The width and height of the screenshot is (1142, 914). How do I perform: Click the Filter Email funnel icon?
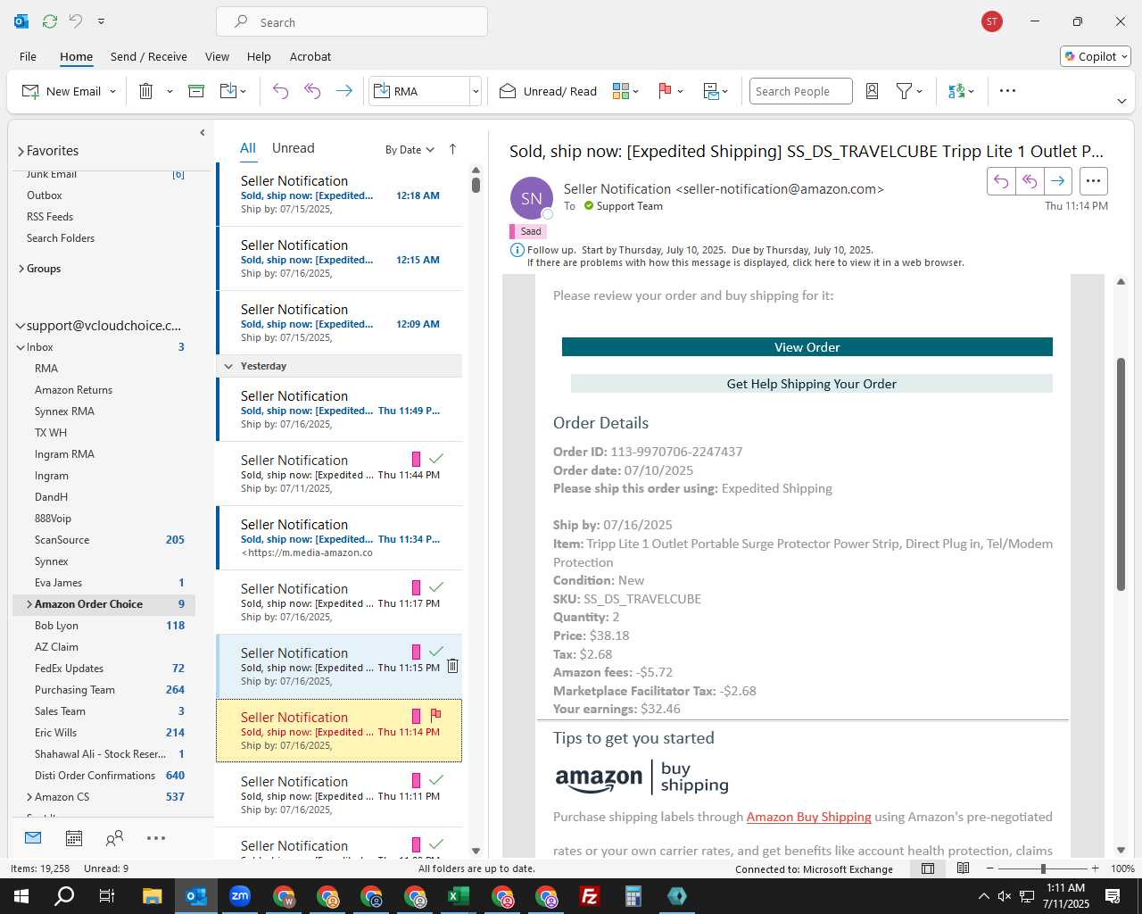coord(904,91)
